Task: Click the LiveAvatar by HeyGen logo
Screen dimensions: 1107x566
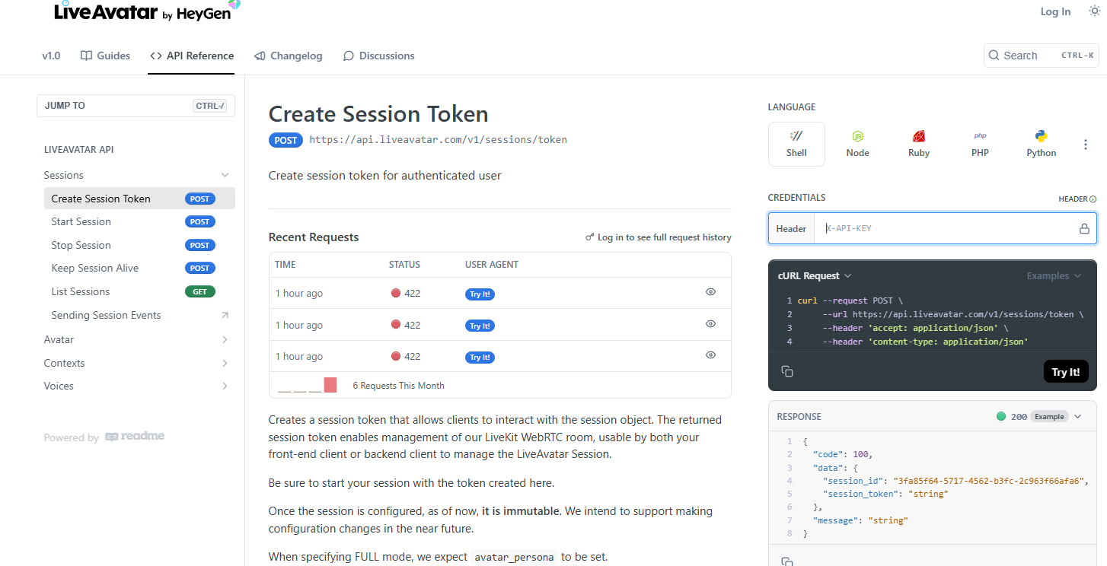Action: [x=146, y=11]
